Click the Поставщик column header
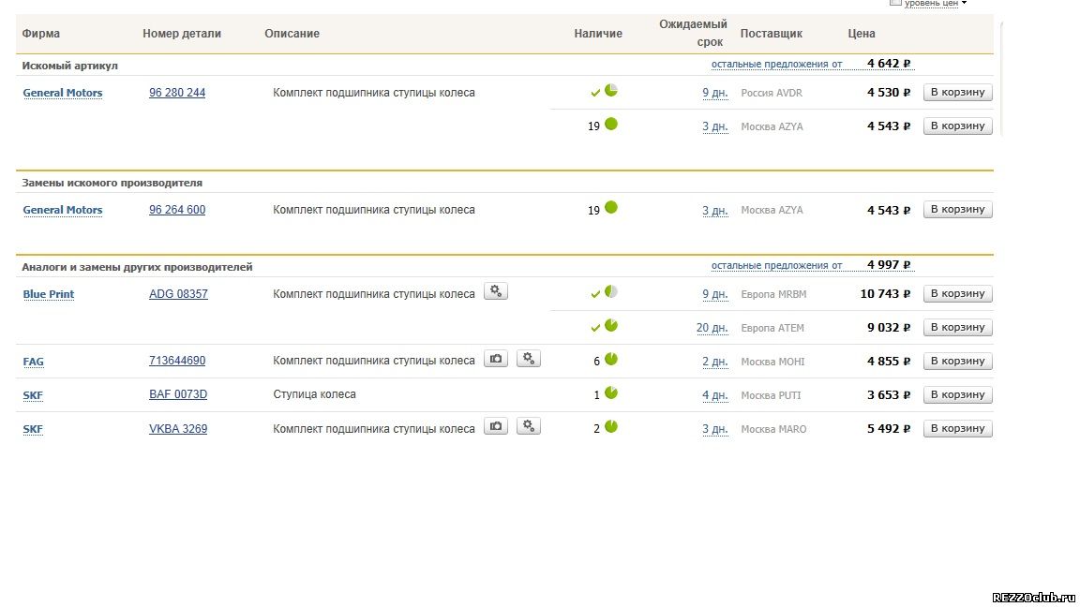Image resolution: width=1080 pixels, height=607 pixels. point(772,33)
